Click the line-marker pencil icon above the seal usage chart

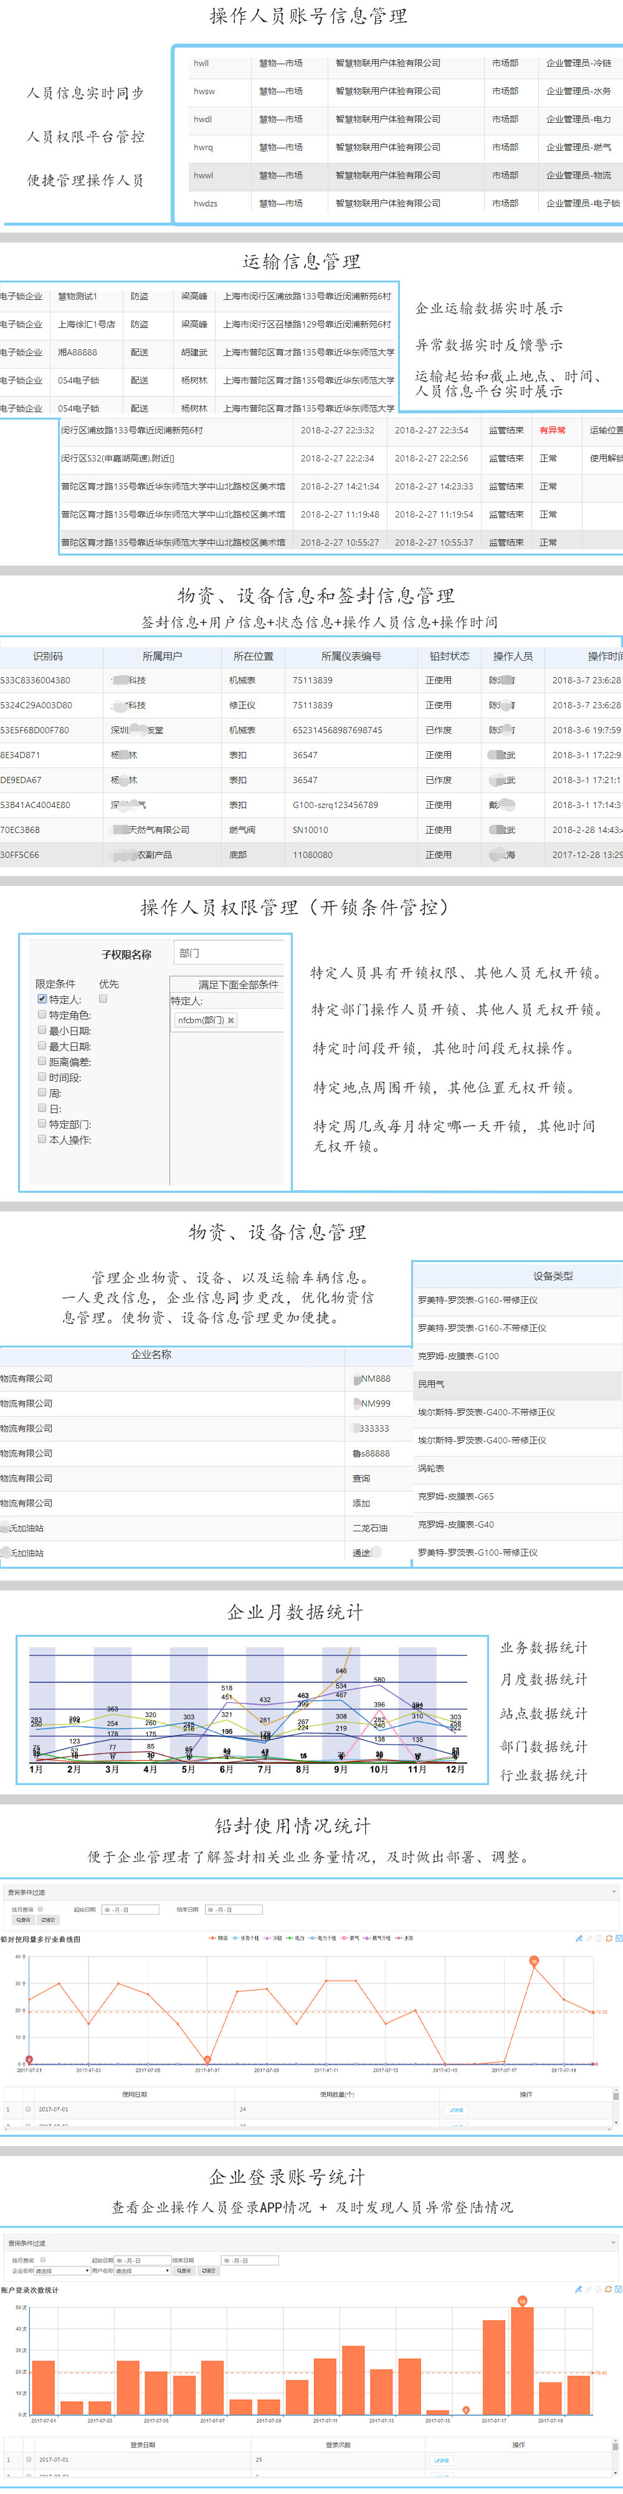pyautogui.click(x=579, y=1938)
